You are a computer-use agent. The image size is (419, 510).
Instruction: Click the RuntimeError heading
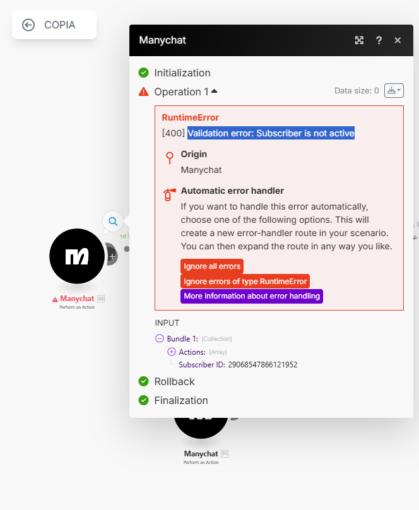point(191,117)
